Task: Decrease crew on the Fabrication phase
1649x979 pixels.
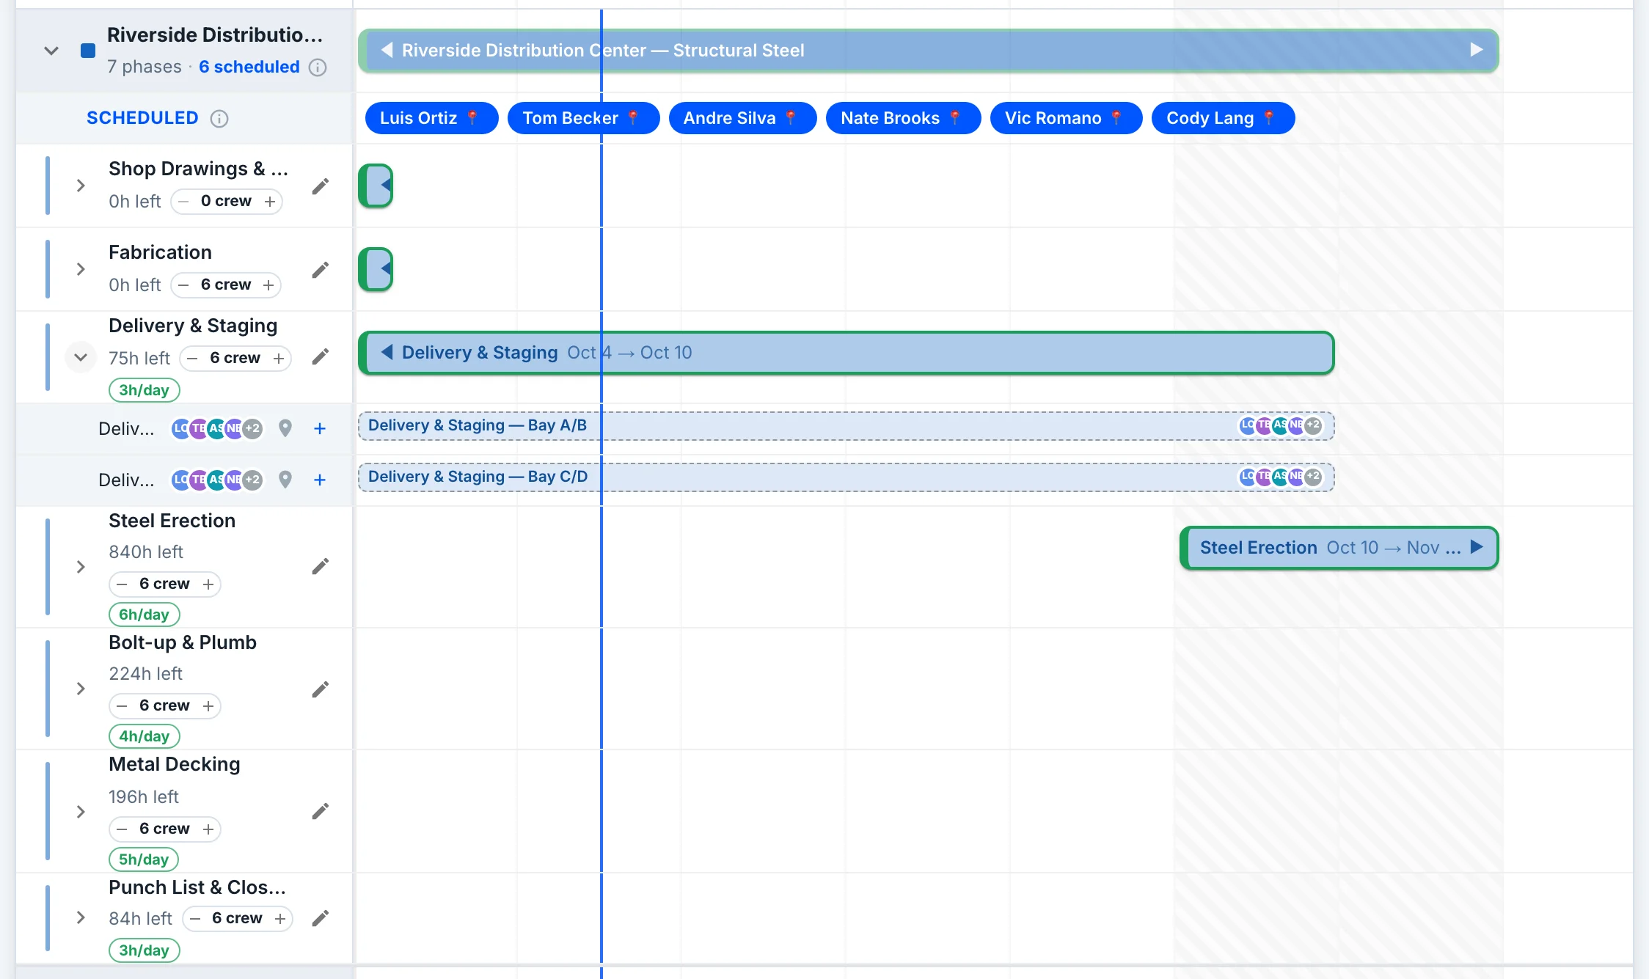Action: (x=184, y=285)
